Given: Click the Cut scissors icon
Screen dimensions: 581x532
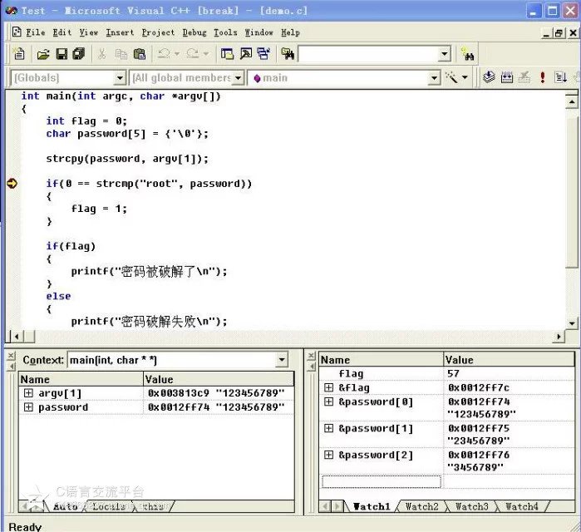Looking at the screenshot, I should (x=102, y=54).
